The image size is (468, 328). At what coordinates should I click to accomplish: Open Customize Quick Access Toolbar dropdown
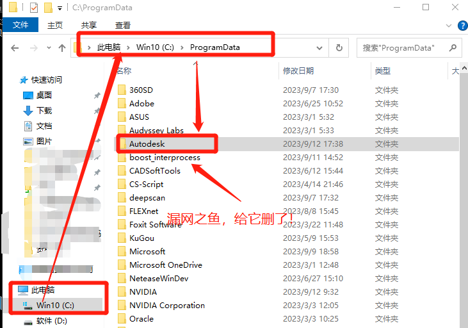pyautogui.click(x=60, y=8)
